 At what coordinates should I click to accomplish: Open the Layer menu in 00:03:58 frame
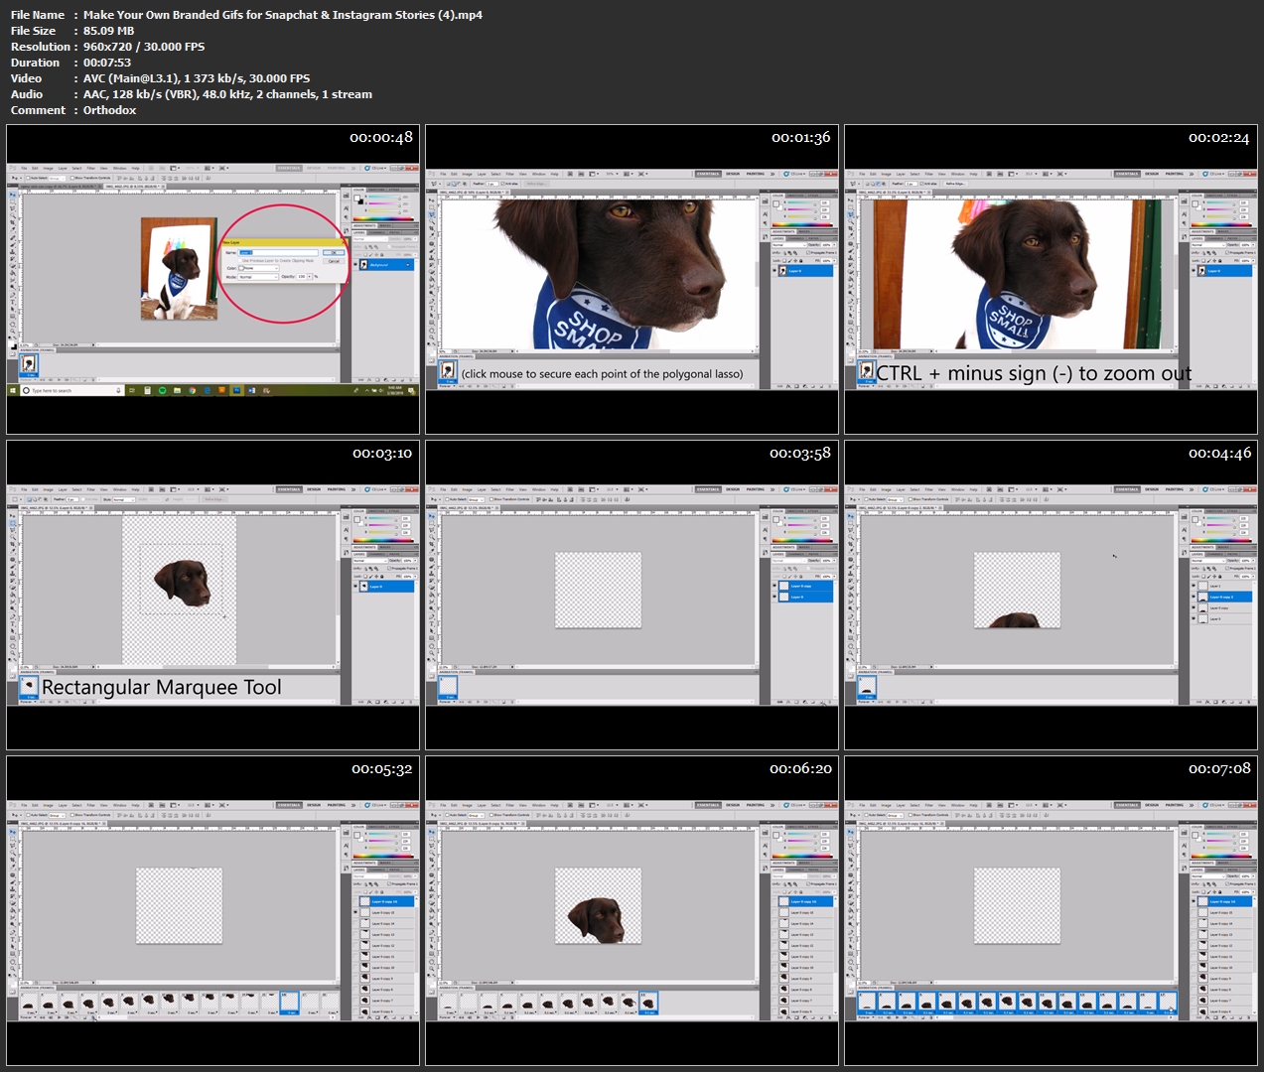tap(482, 489)
